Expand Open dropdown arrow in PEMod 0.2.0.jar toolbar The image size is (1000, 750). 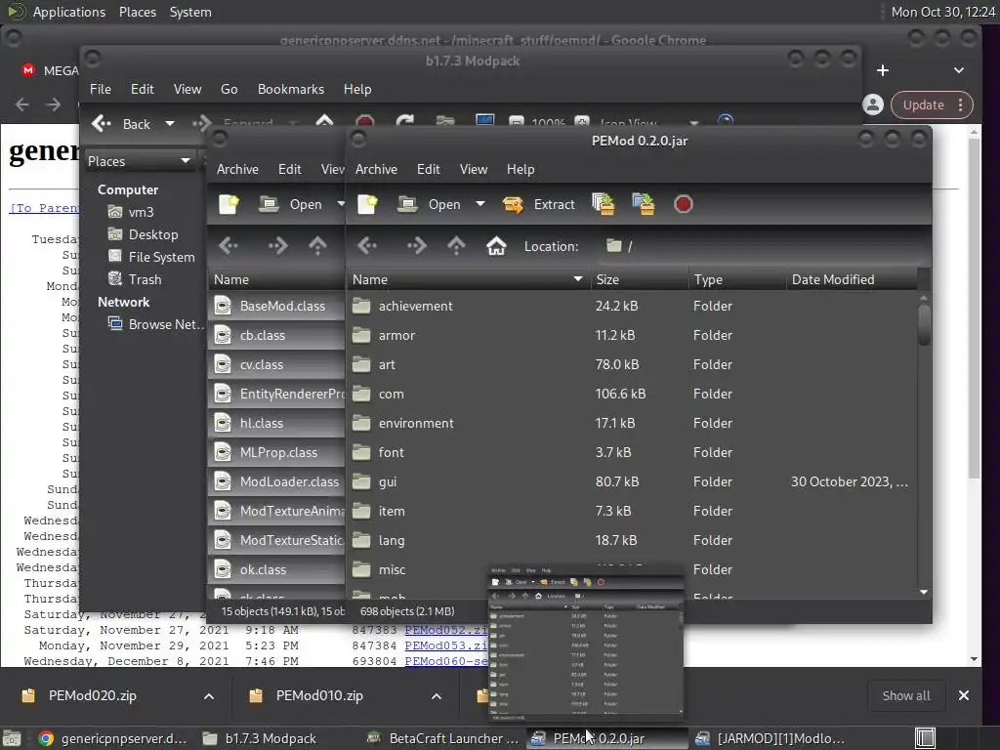[480, 204]
